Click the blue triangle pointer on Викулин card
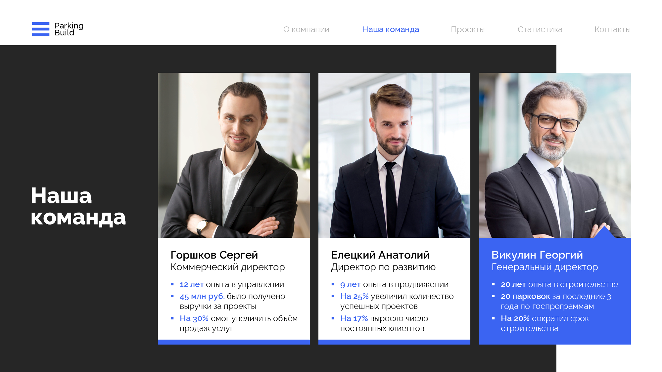Screen dimensions: 662x372 (x=604, y=232)
